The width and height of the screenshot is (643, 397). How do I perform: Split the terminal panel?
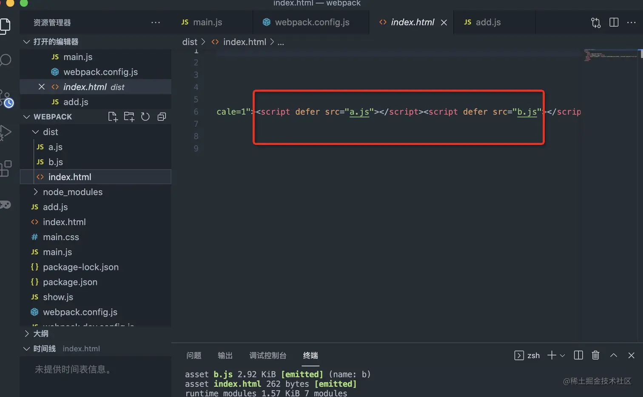[x=578, y=355]
